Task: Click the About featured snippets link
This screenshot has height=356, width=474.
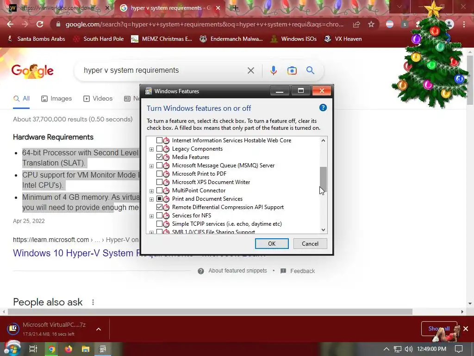Action: [237, 271]
